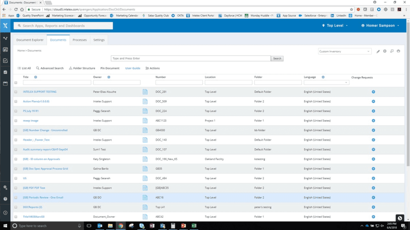Bookmark page with the star icon
Screen dimensions: 410x230
coord(351,9)
